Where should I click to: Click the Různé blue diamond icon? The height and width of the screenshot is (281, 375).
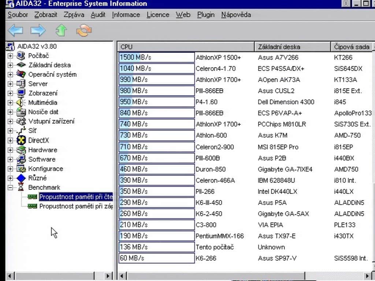(x=21, y=178)
